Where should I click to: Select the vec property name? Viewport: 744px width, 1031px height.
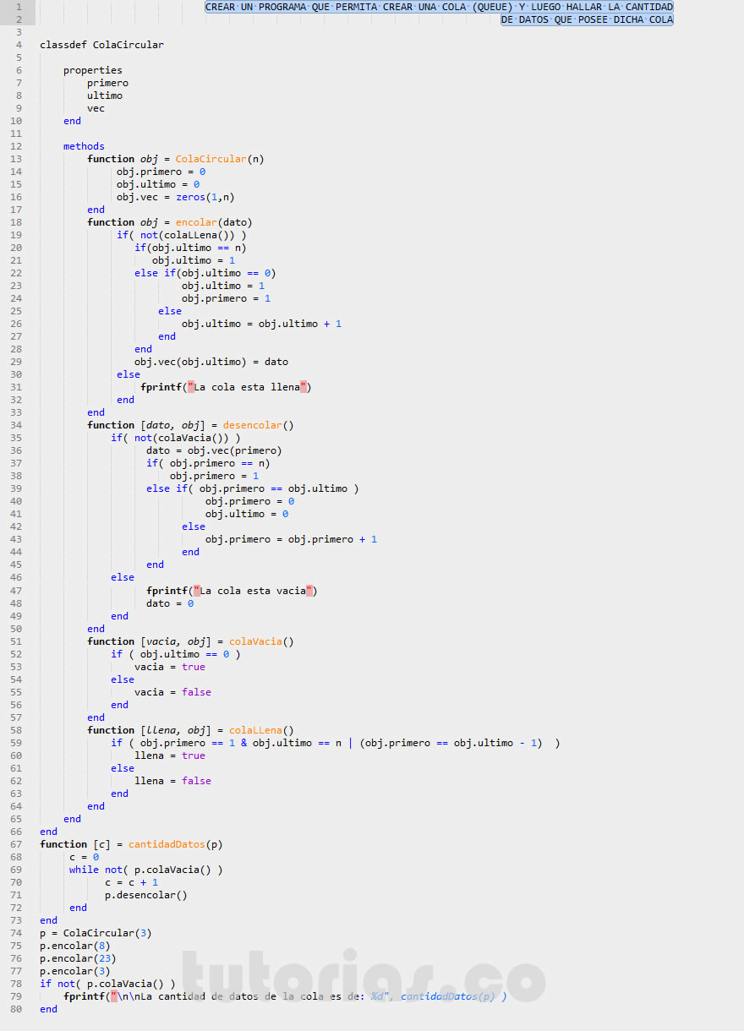96,107
